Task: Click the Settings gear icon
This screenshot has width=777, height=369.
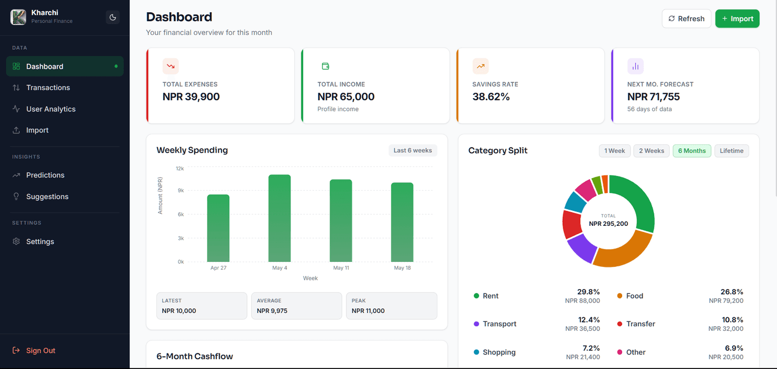Action: [16, 241]
